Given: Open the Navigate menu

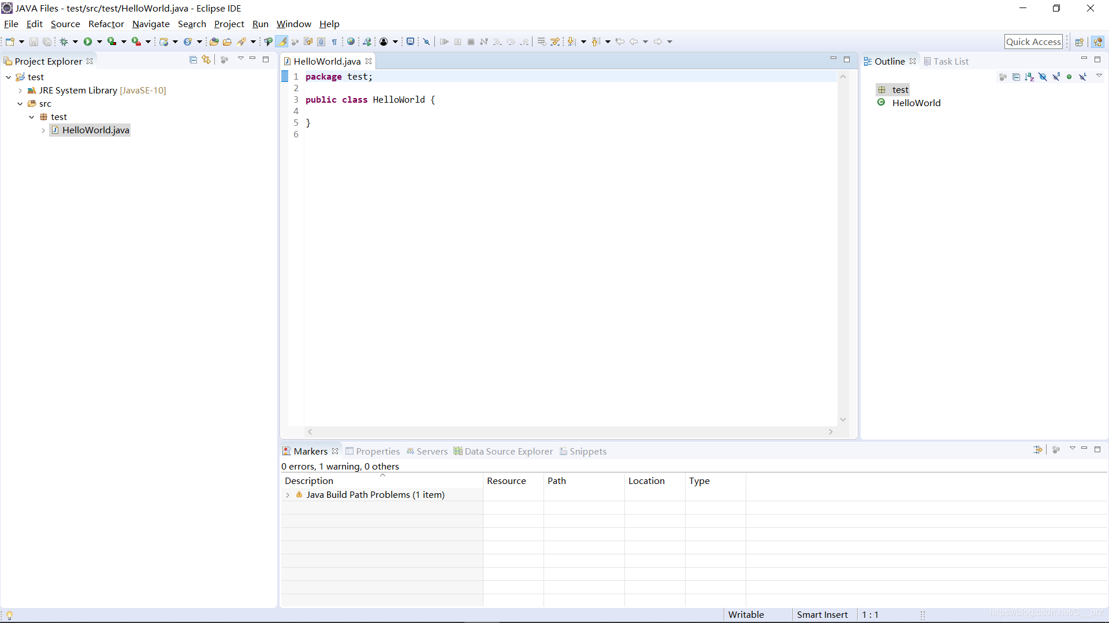Looking at the screenshot, I should coord(151,24).
